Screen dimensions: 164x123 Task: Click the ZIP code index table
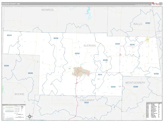coord(154,111)
